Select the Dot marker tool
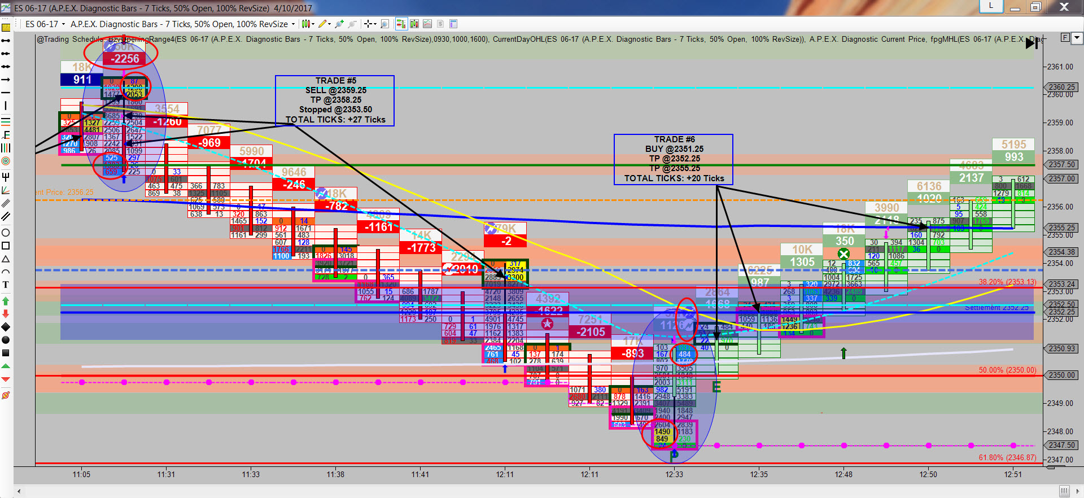 (6, 340)
